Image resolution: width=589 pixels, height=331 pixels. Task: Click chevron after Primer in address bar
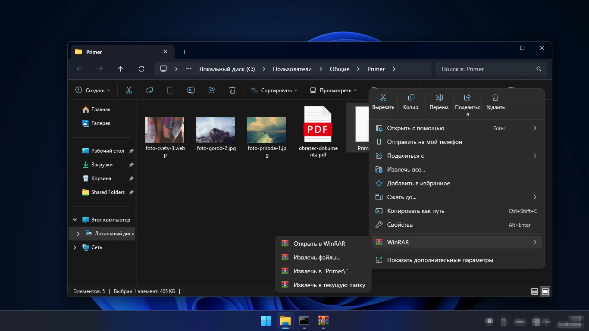coord(394,69)
